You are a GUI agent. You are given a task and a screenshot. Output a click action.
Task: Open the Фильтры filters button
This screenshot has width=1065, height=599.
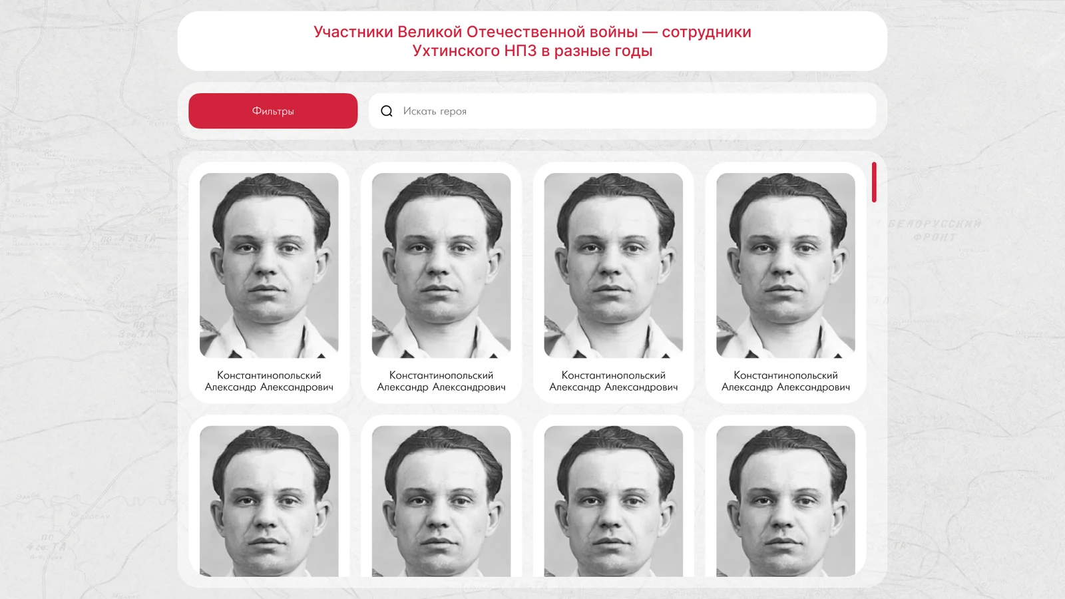[273, 110]
